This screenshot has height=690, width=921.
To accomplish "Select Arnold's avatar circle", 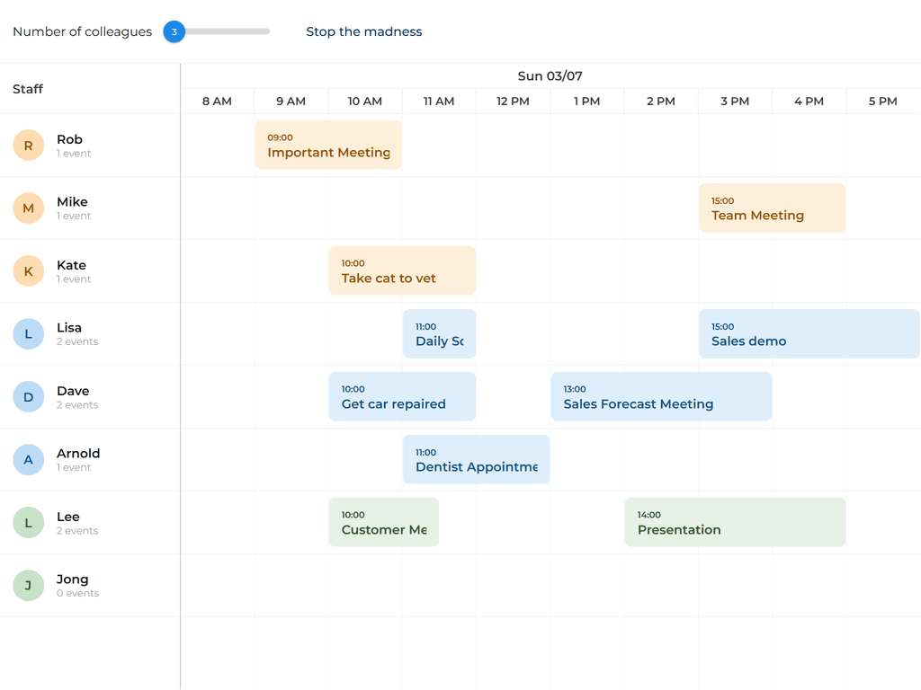I will (28, 459).
